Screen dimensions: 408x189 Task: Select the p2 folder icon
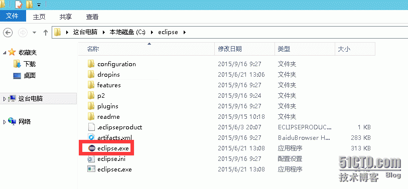pos(91,95)
